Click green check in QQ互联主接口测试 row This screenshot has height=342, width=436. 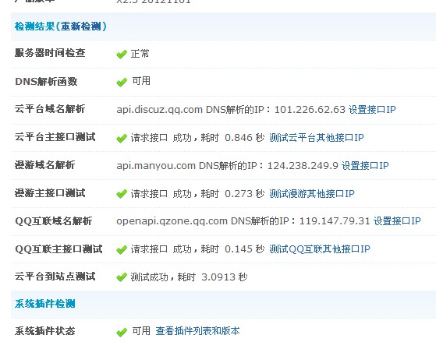pyautogui.click(x=122, y=249)
